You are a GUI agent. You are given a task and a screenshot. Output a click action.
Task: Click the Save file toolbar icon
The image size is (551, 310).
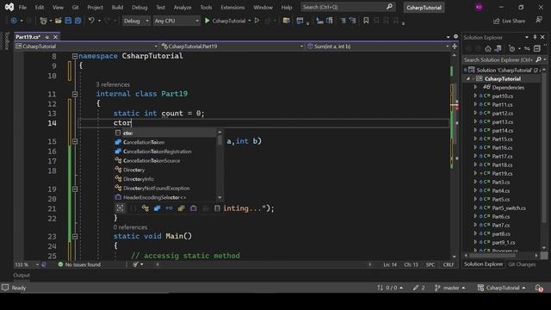pyautogui.click(x=68, y=21)
